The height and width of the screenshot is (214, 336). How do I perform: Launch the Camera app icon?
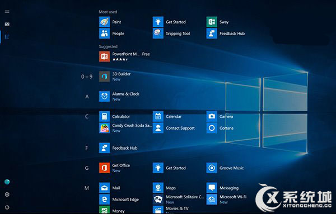[x=212, y=117]
